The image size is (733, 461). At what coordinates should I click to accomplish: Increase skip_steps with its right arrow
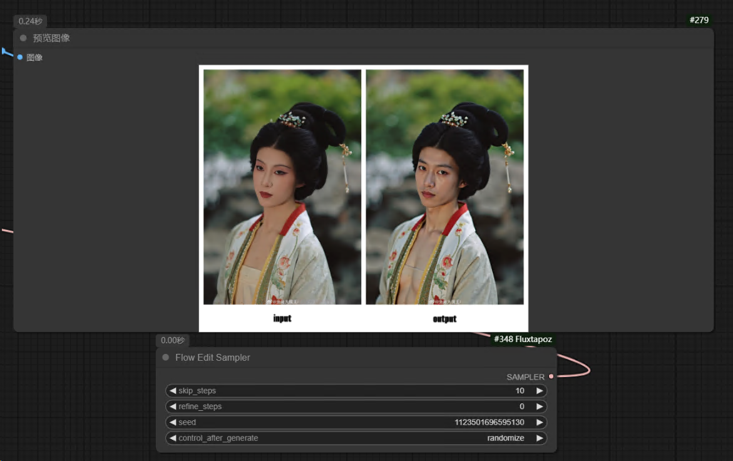tap(540, 391)
